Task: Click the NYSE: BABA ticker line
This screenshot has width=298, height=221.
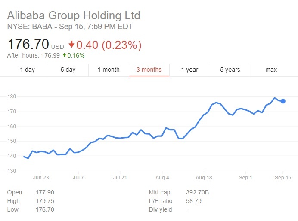Action: point(70,27)
